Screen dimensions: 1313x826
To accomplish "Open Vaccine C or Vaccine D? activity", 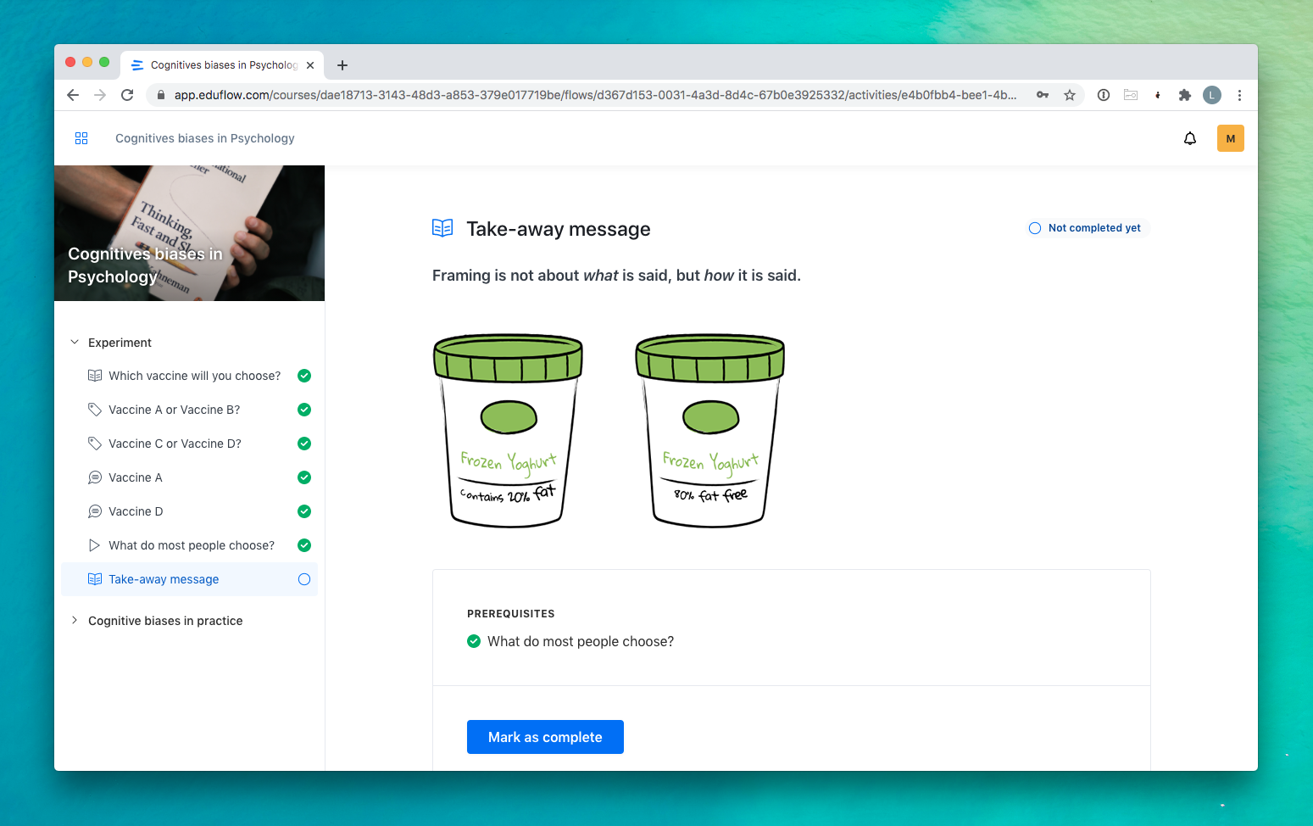I will pos(175,444).
